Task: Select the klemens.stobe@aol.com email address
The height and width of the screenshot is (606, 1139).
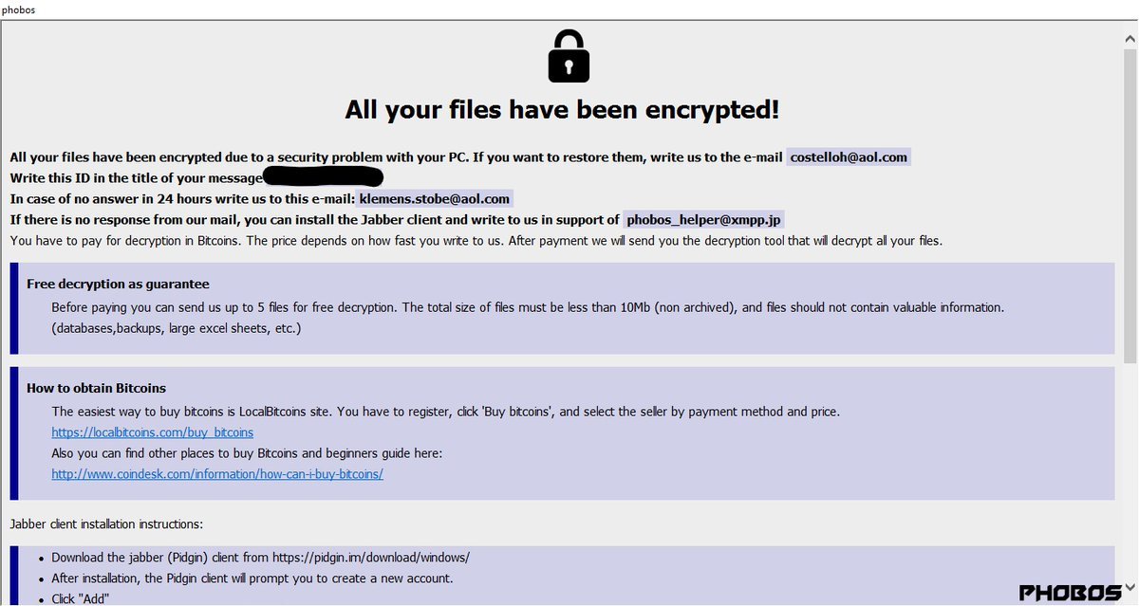Action: point(435,198)
